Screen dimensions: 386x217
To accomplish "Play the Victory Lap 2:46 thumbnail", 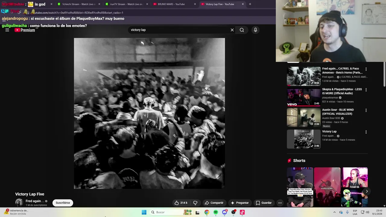I will tap(304, 139).
